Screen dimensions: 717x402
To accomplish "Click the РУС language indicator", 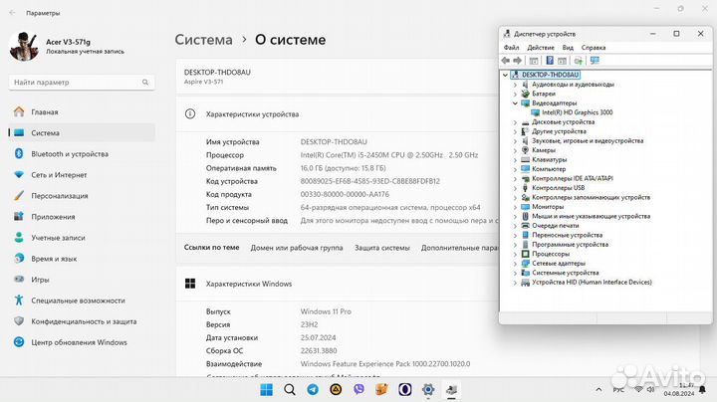I will pos(618,390).
